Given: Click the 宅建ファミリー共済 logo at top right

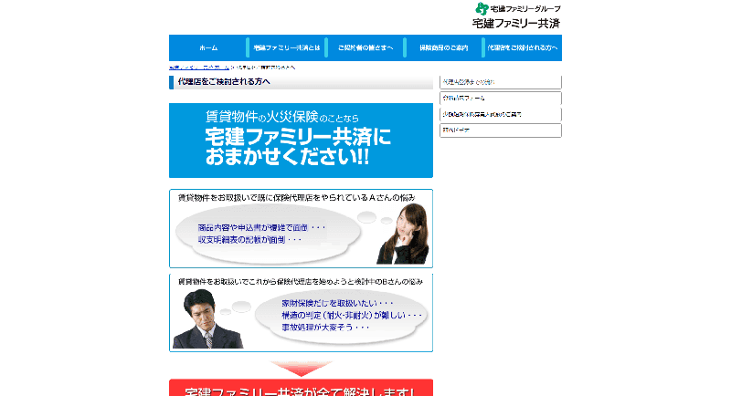Looking at the screenshot, I should (517, 16).
